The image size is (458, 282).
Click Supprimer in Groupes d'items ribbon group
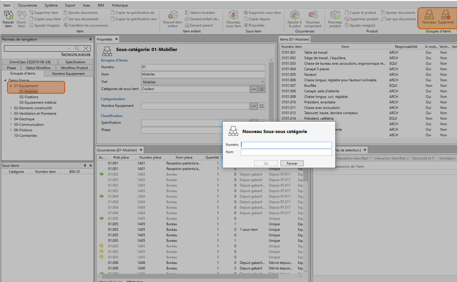[446, 18]
